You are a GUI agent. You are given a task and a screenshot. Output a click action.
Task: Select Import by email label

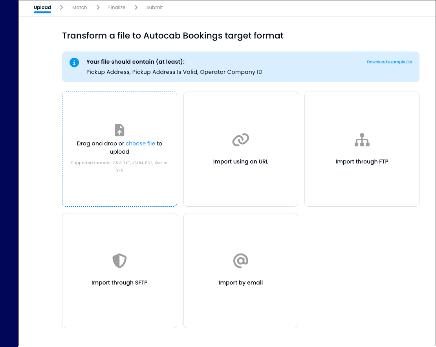point(241,283)
